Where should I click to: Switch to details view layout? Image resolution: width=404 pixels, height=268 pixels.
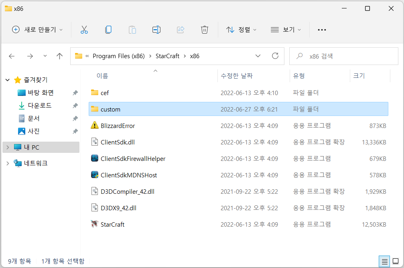tap(384, 262)
